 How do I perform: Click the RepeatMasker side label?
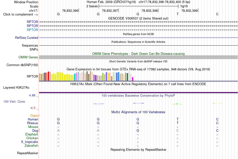pos(28,153)
